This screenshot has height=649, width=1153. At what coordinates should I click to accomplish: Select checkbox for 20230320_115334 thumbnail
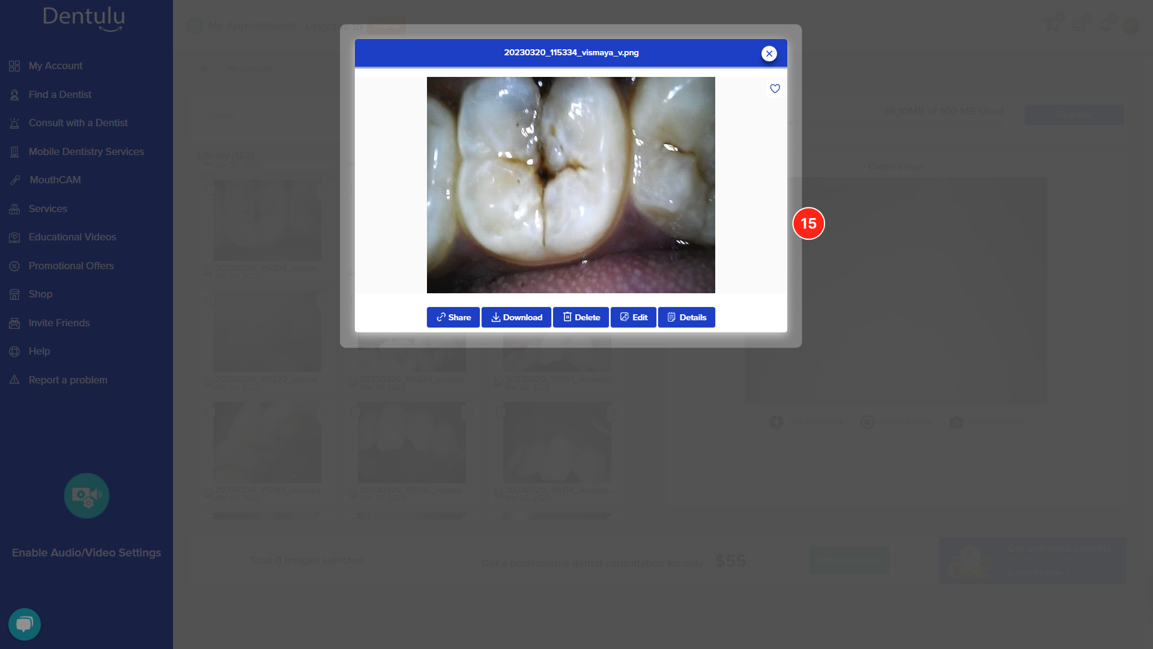pyautogui.click(x=210, y=190)
